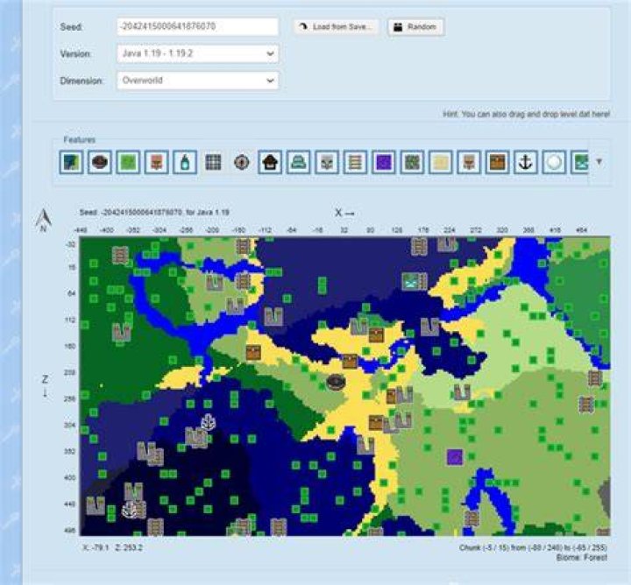Viewport: 631px width, 585px height.
Task: Toggle the gray face feature icon
Action: click(x=327, y=162)
